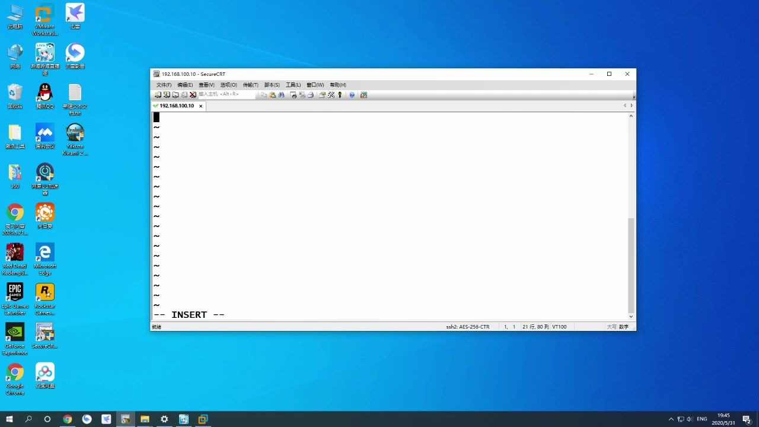This screenshot has width=759, height=427.
Task: Select Google Chrome desktop icon
Action: [15, 379]
